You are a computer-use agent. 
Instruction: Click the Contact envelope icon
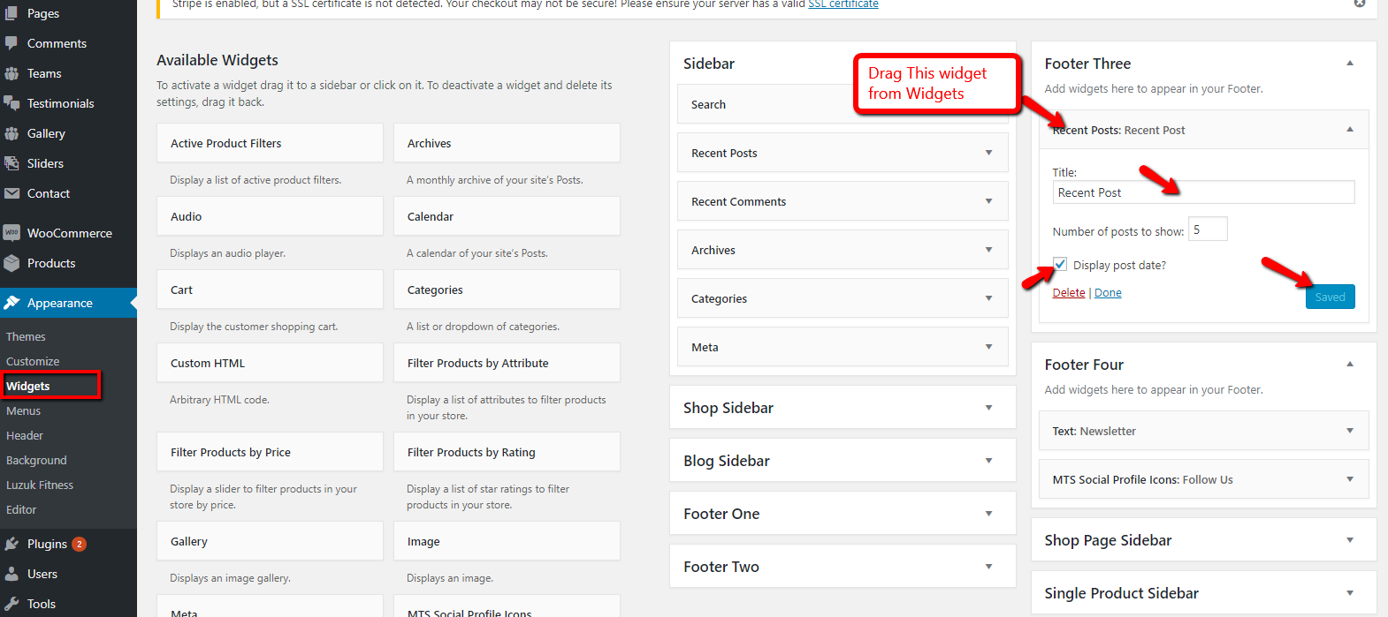(x=11, y=193)
